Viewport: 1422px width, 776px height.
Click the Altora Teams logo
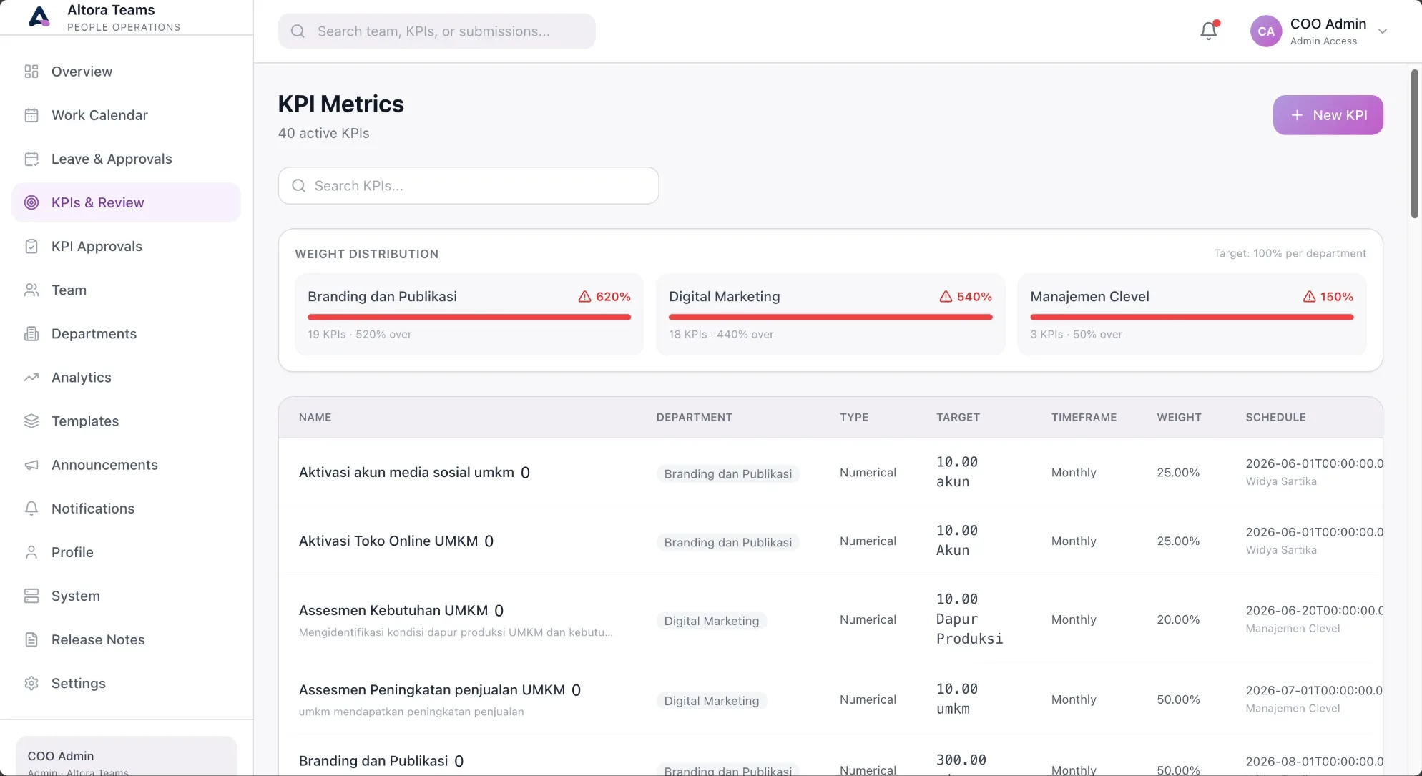(39, 16)
